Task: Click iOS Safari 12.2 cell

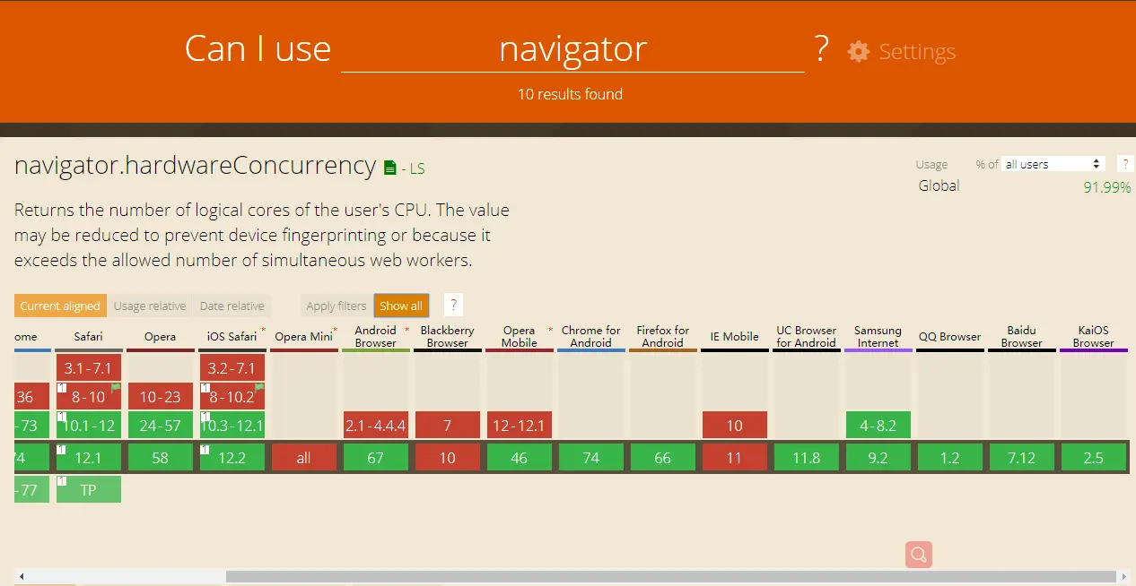Action: pos(232,458)
